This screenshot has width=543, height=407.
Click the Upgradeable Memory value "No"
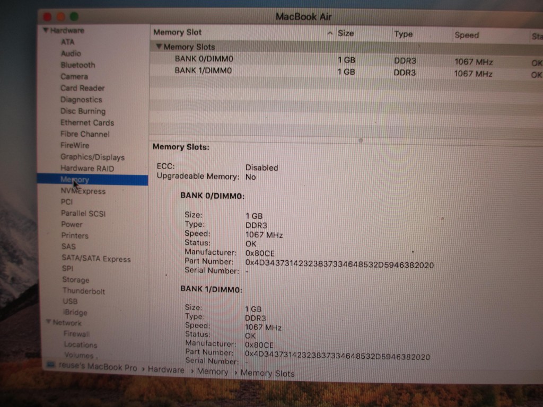(251, 177)
